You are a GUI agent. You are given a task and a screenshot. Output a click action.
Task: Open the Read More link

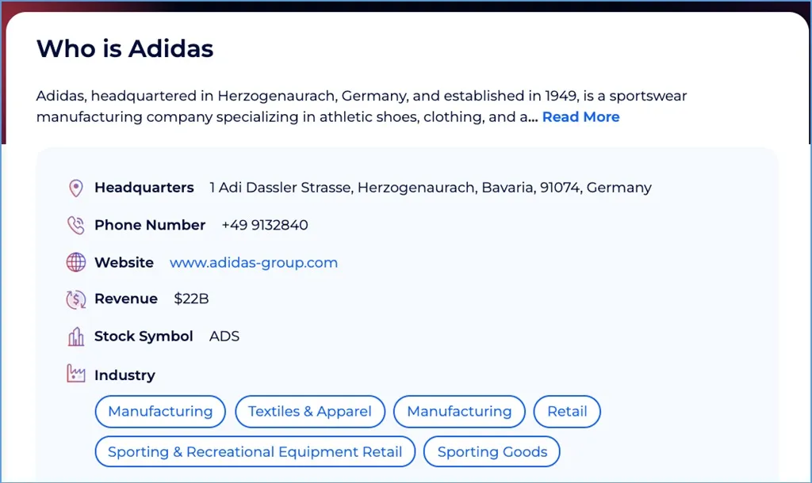[580, 116]
